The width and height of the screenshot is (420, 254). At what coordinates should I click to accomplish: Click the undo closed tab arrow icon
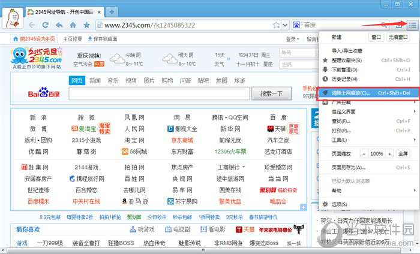click(59, 25)
